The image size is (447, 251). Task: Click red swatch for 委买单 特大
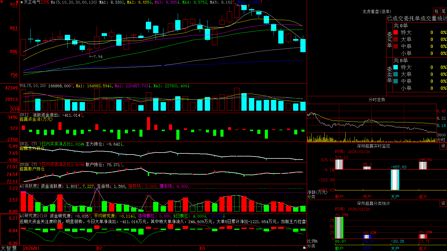(396, 32)
